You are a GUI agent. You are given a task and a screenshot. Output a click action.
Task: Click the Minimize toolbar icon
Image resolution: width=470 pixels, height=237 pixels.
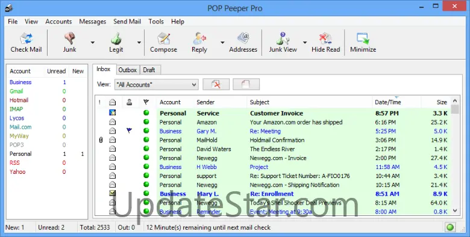363,42
